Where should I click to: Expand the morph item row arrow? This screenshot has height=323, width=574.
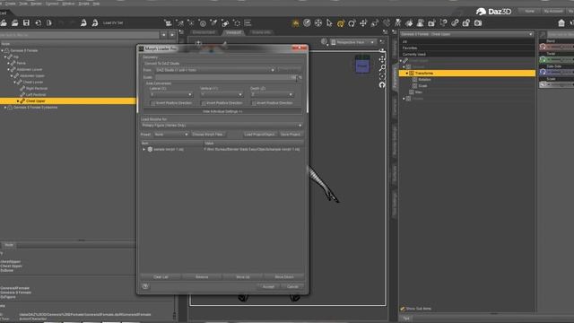pyautogui.click(x=143, y=150)
